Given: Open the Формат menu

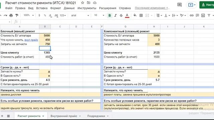Looking at the screenshot, I should click(56, 8).
